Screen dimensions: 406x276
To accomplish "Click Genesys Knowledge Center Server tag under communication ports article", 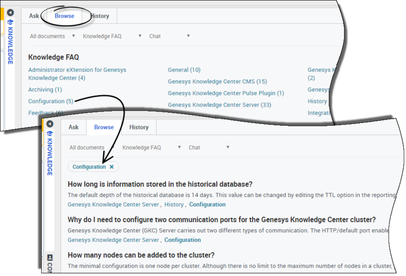I will coord(113,240).
